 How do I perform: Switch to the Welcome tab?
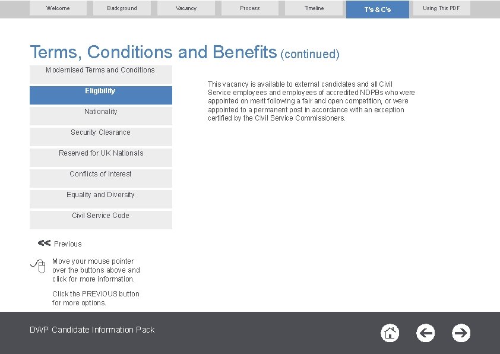click(58, 8)
